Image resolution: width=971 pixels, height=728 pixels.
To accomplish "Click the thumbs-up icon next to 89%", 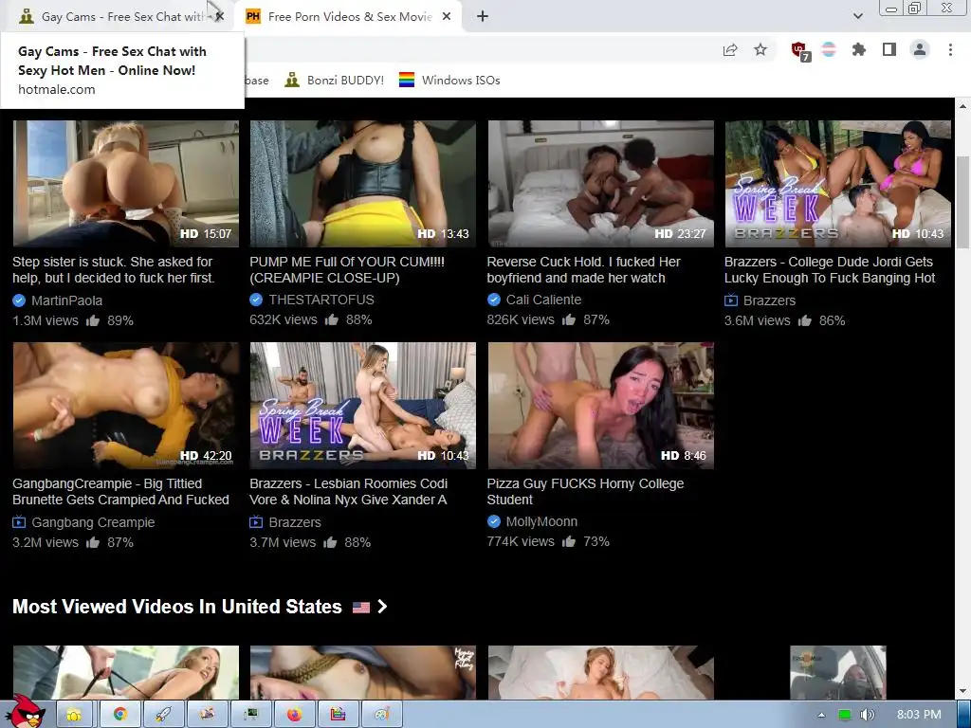I will tap(93, 320).
